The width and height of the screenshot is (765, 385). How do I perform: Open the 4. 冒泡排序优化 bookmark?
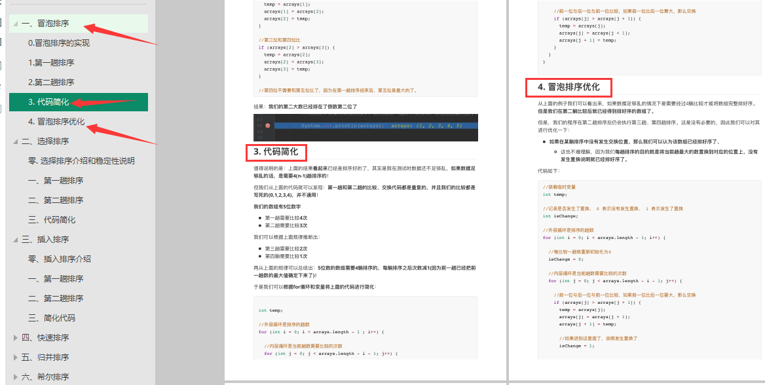(x=56, y=122)
